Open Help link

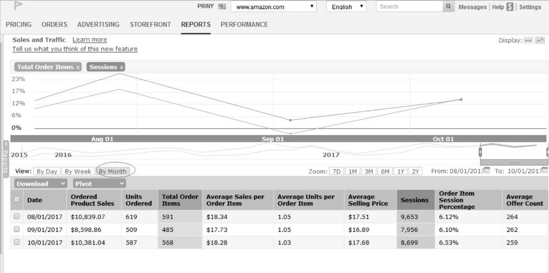pyautogui.click(x=498, y=7)
